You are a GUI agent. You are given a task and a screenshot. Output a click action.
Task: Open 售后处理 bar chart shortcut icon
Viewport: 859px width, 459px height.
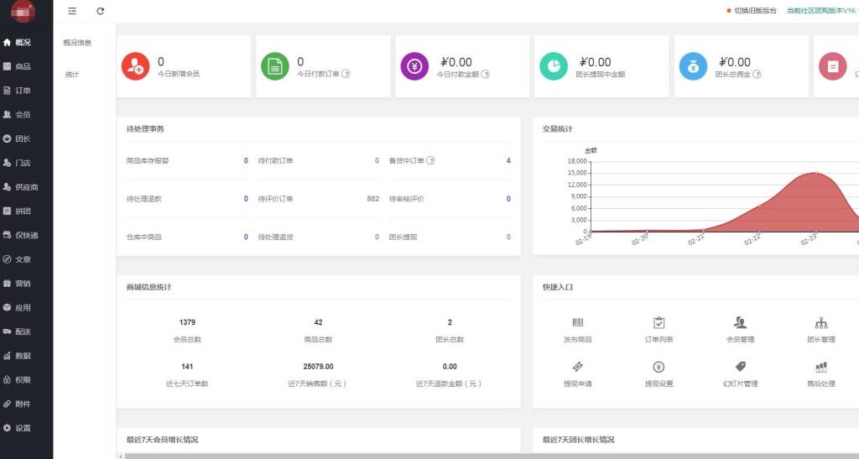tap(821, 367)
